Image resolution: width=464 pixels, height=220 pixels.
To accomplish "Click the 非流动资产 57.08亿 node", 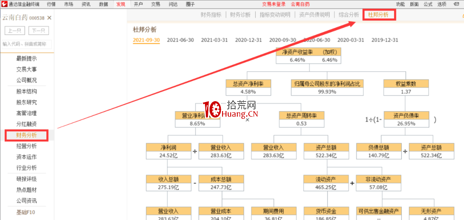I will click(379, 183).
